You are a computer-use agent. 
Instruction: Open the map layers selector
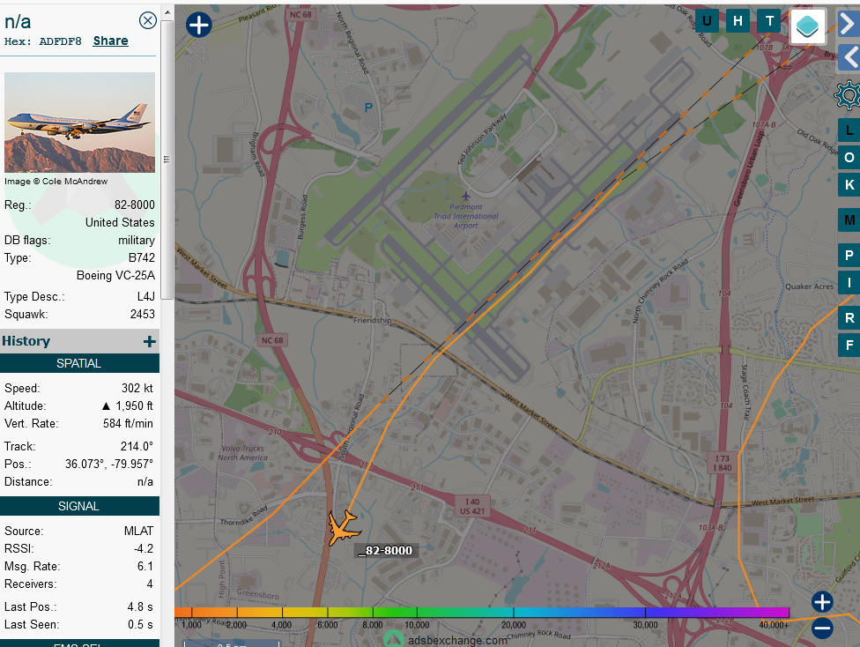click(x=807, y=26)
